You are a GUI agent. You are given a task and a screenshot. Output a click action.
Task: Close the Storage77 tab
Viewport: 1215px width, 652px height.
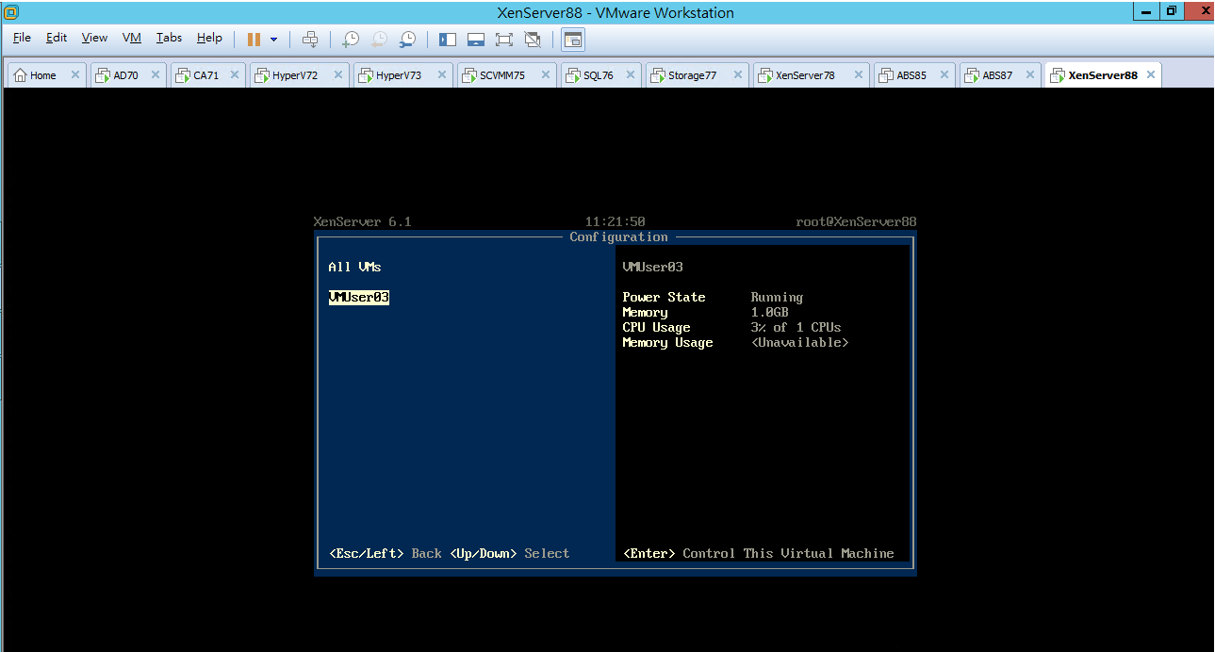[x=738, y=75]
